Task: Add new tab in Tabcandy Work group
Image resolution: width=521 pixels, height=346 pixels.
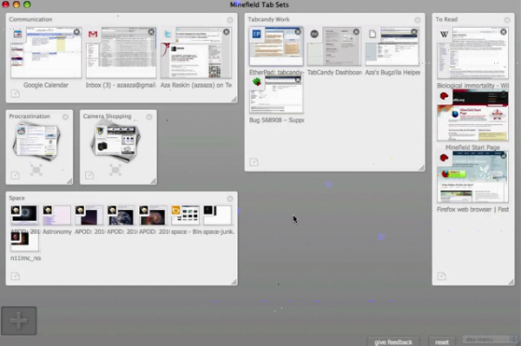Action: pos(254,162)
